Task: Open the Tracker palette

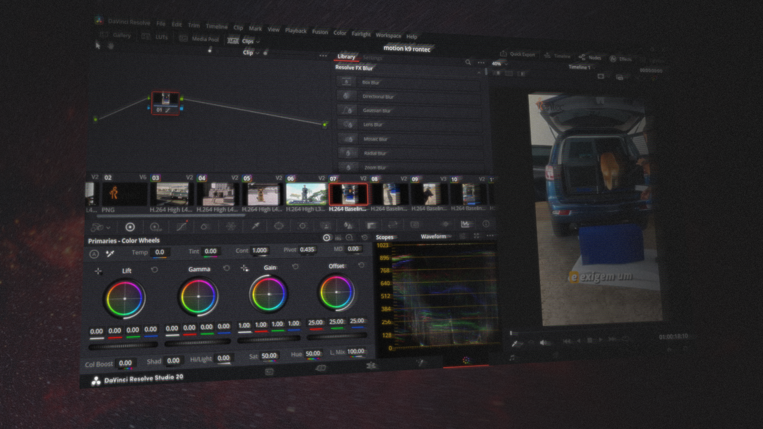Action: pyautogui.click(x=302, y=226)
